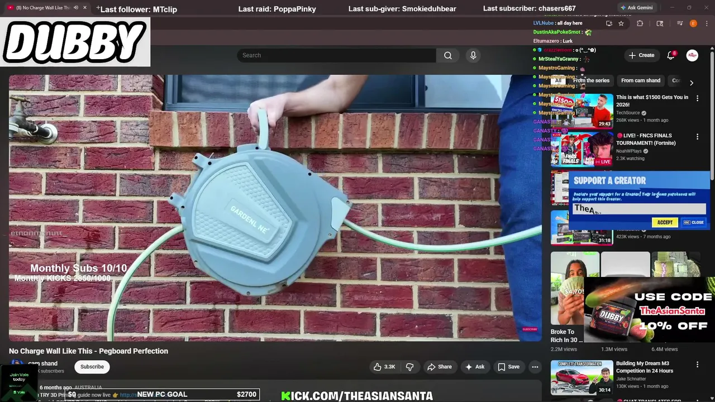Viewport: 715px width, 402px height.
Task: Click chat username 'LVLNube'
Action: coord(543,23)
